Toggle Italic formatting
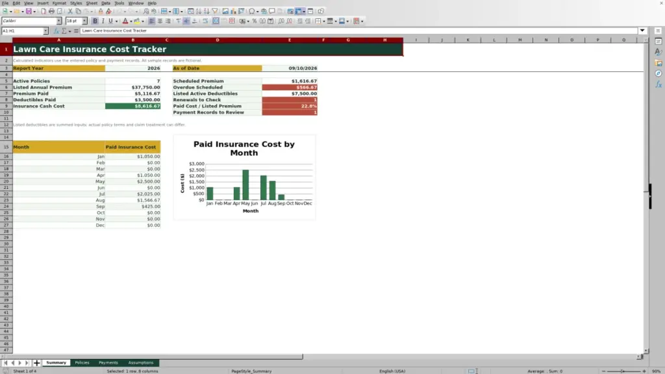The image size is (665, 374). (103, 21)
